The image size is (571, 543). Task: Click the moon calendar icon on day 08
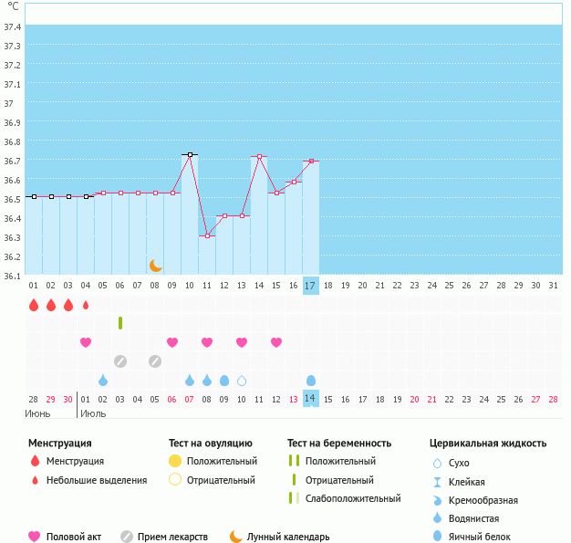coord(156,266)
